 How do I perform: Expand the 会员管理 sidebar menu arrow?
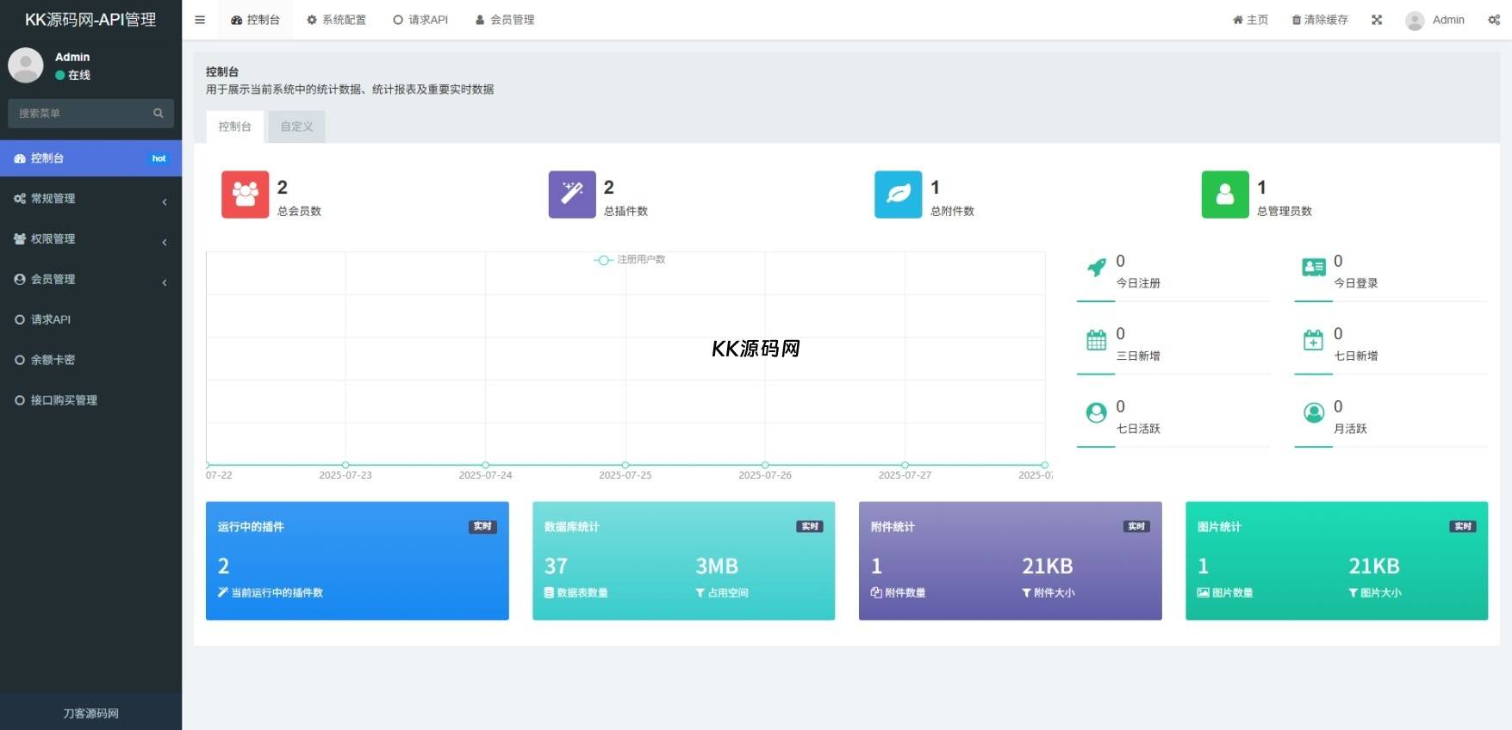(165, 282)
